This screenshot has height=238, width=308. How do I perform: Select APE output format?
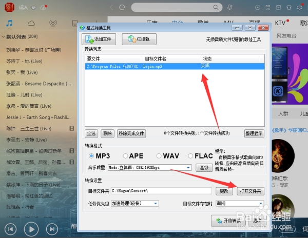125,156
